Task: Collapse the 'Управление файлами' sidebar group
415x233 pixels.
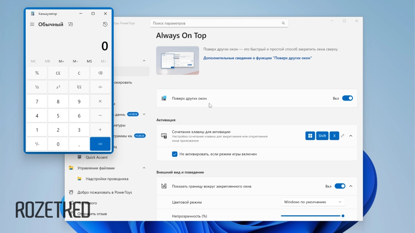Action: click(144, 168)
